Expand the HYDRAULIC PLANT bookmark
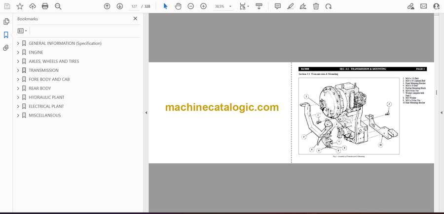 coord(18,97)
